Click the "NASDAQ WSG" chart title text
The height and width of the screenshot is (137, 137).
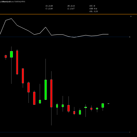pyautogui.click(x=20, y=2)
